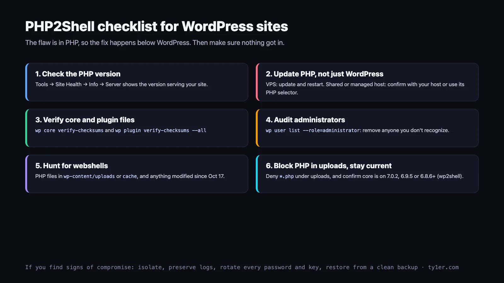The height and width of the screenshot is (283, 504).
Task: Click the "wp user list --role=administrator" command
Action: point(313,130)
